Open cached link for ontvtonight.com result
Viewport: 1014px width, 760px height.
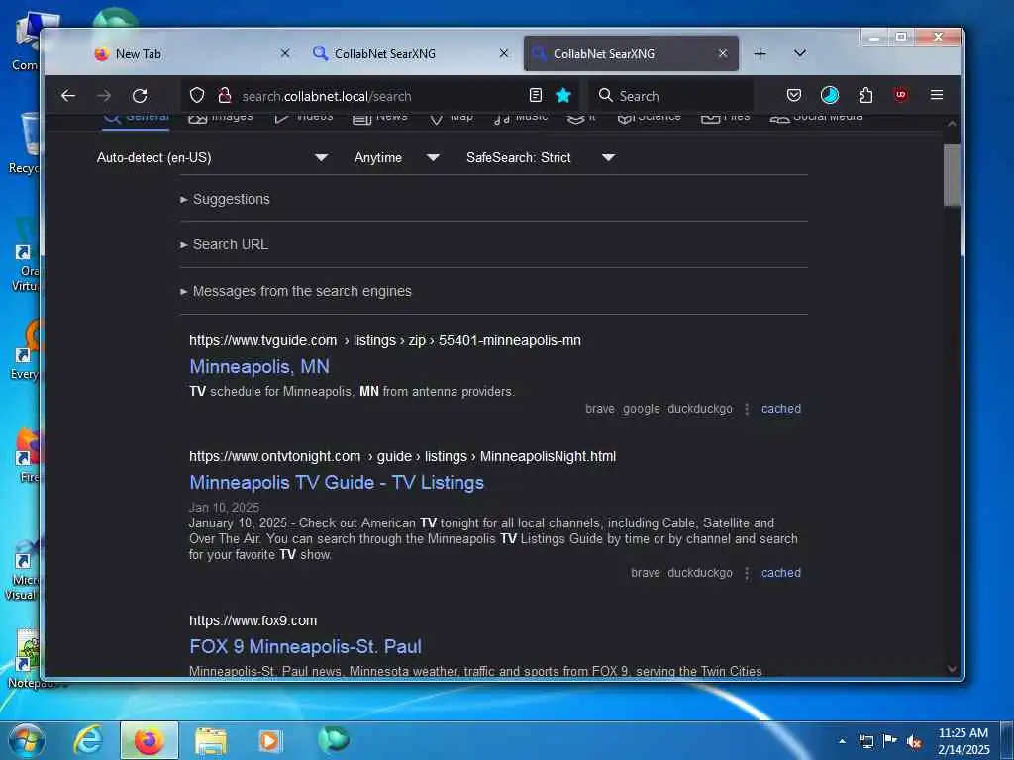781,573
